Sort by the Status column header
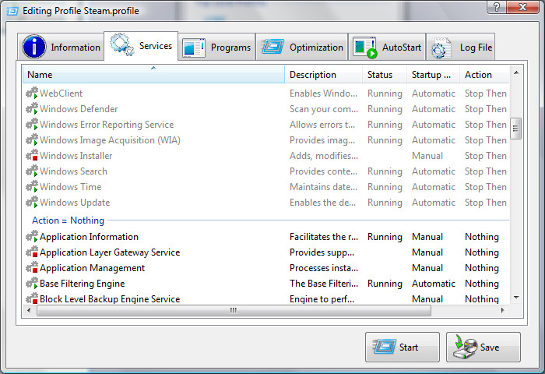 pyautogui.click(x=385, y=75)
